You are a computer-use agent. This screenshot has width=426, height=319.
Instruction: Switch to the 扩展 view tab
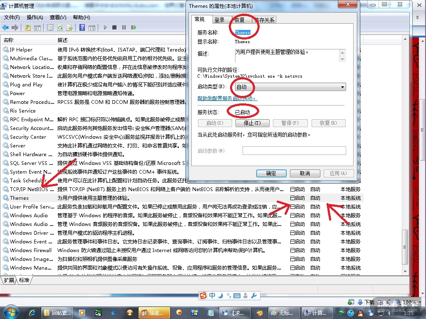[x=9, y=280]
